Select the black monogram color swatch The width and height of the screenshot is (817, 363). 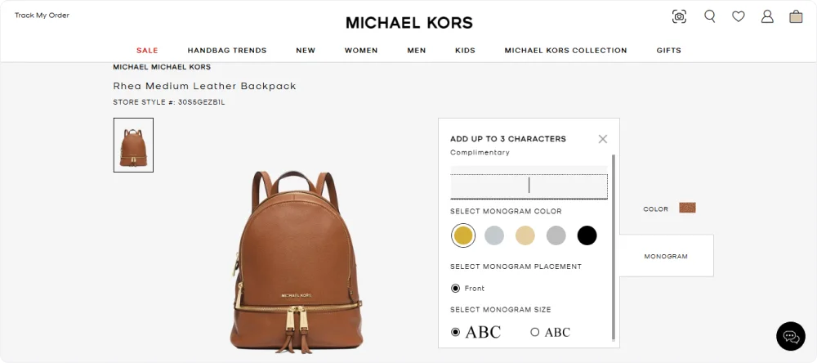click(587, 235)
